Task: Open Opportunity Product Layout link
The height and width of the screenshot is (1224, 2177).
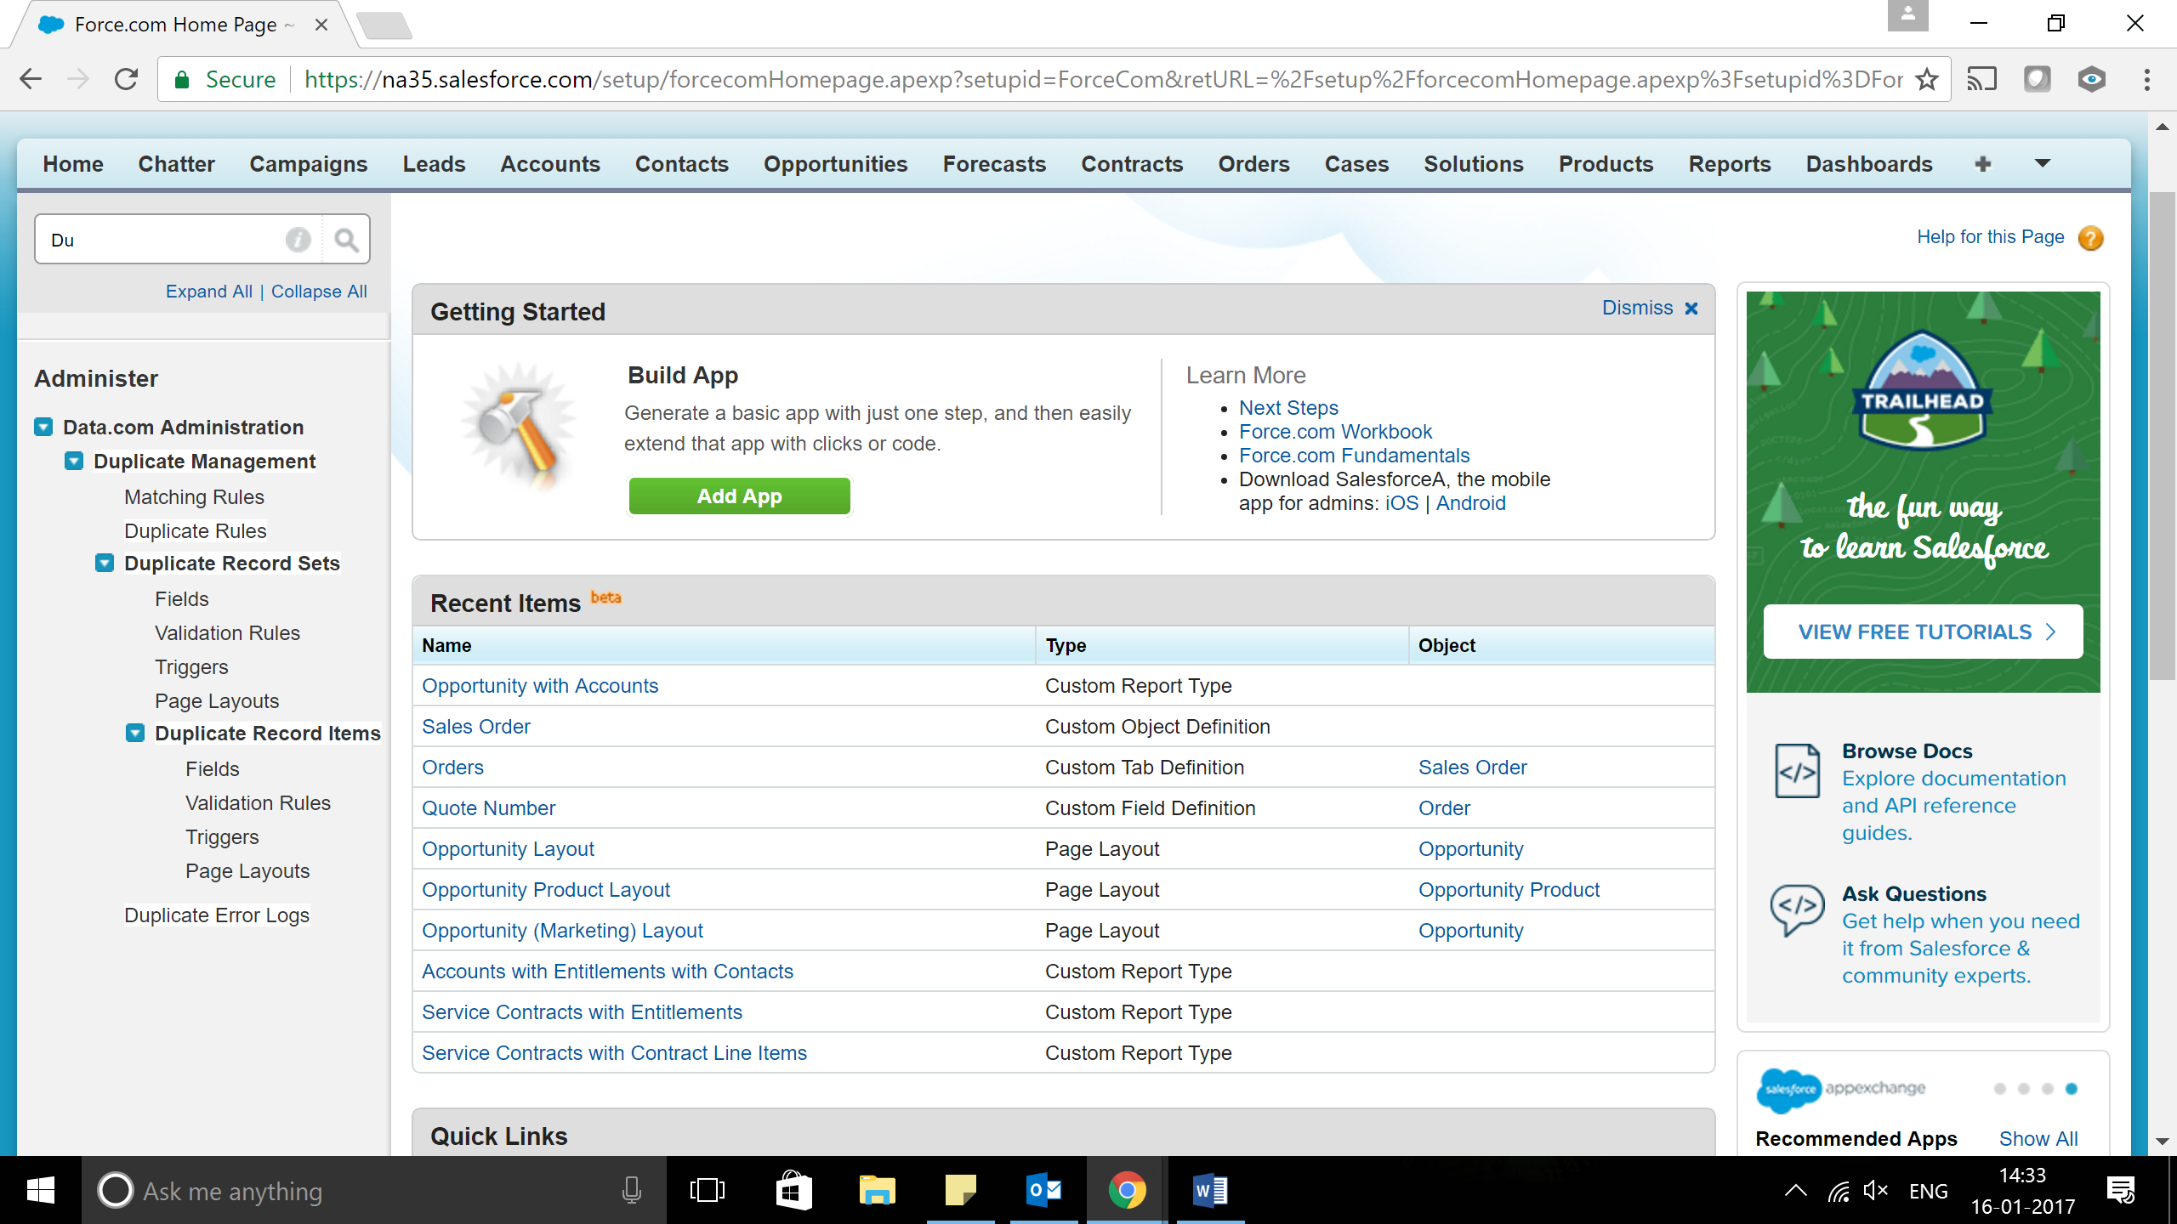Action: 546,890
